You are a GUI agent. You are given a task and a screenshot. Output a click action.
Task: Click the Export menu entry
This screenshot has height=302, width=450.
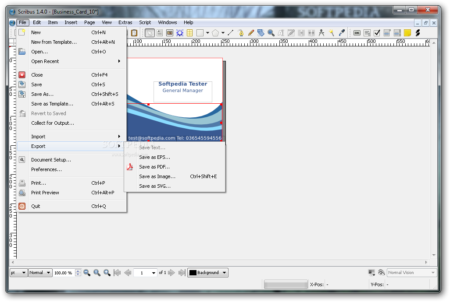click(71, 146)
